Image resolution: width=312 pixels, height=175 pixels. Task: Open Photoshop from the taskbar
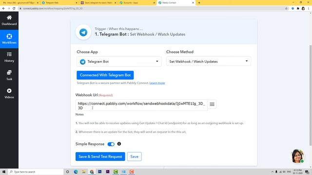(99, 172)
